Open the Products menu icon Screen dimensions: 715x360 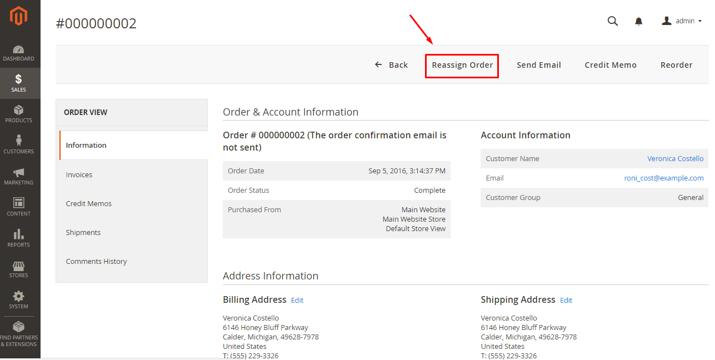tap(19, 112)
